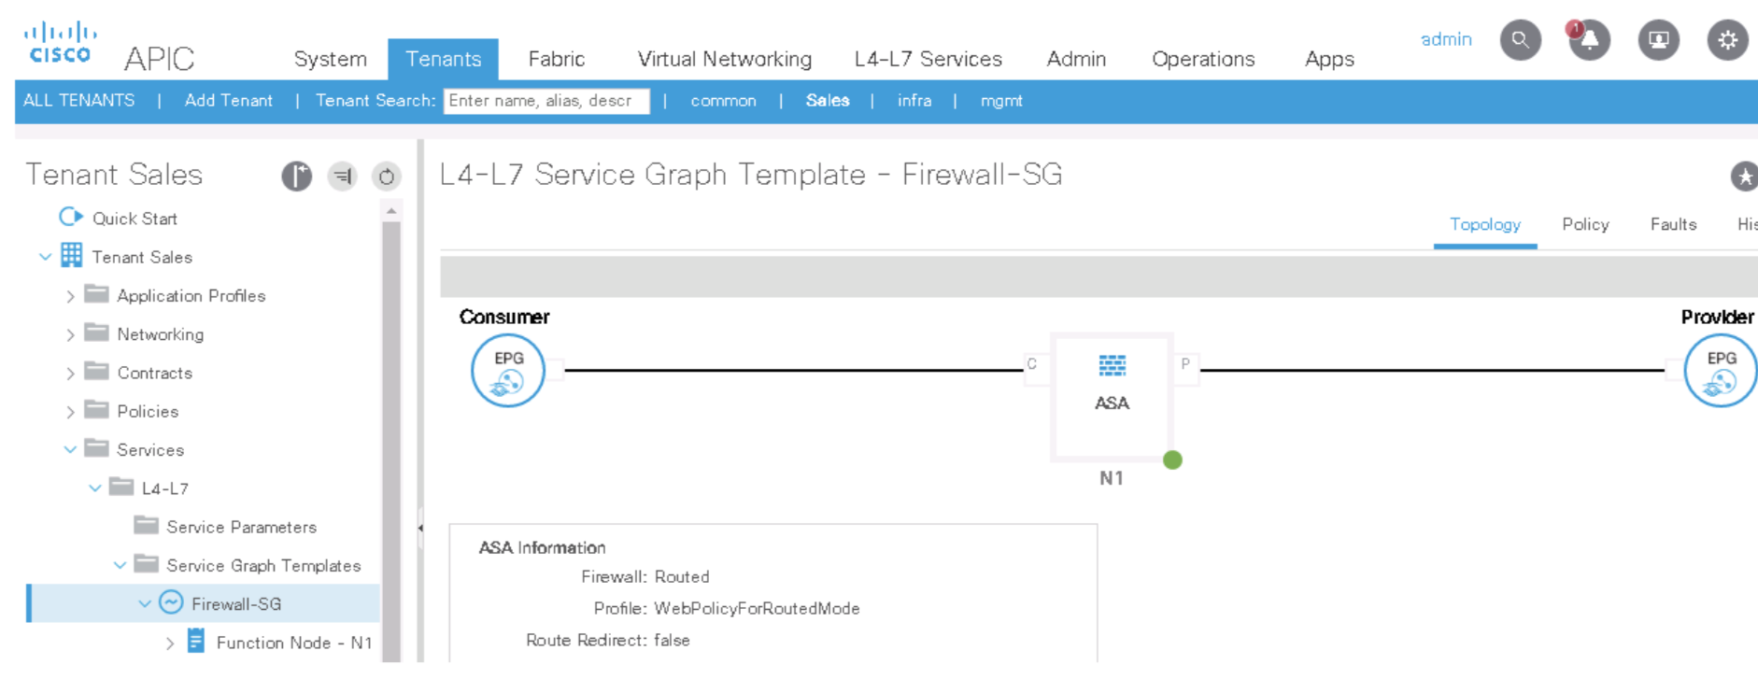Open the Fabric menu
This screenshot has width=1758, height=693.
tap(556, 59)
